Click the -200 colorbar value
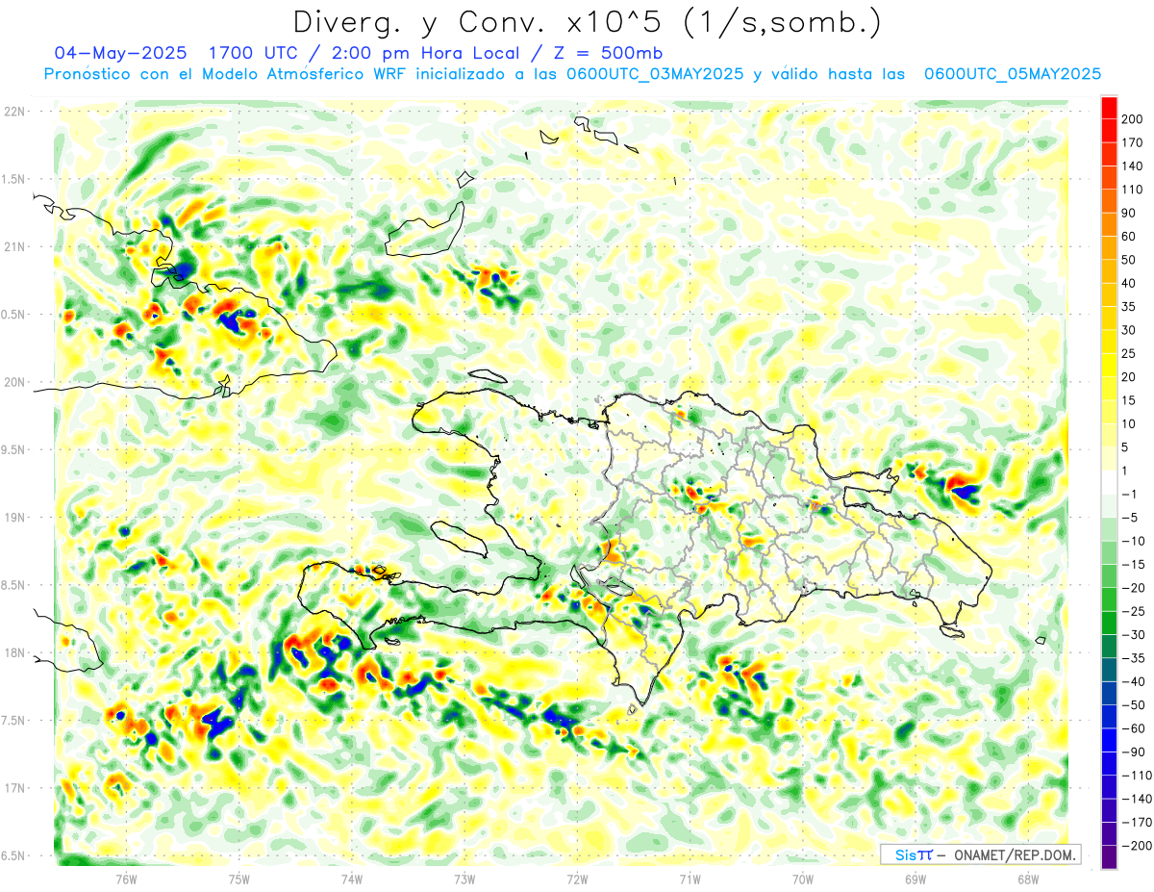Screen dimensions: 1154x892 pyautogui.click(x=1137, y=846)
